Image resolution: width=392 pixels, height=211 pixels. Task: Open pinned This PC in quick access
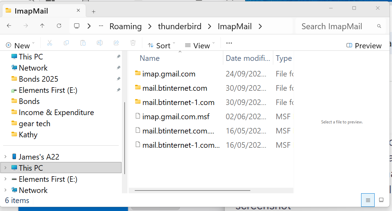(x=27, y=57)
